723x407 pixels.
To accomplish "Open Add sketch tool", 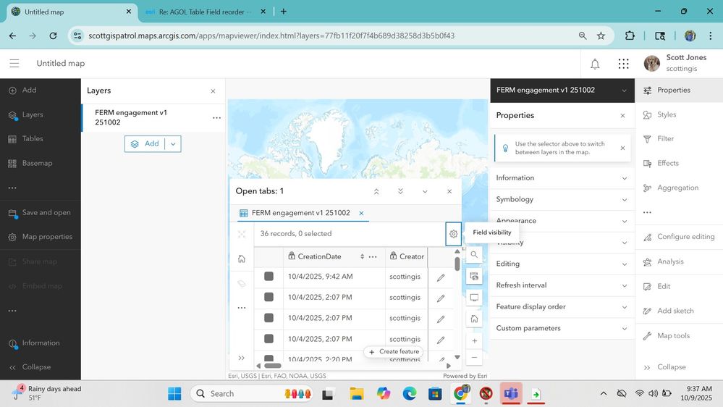I will (669, 311).
